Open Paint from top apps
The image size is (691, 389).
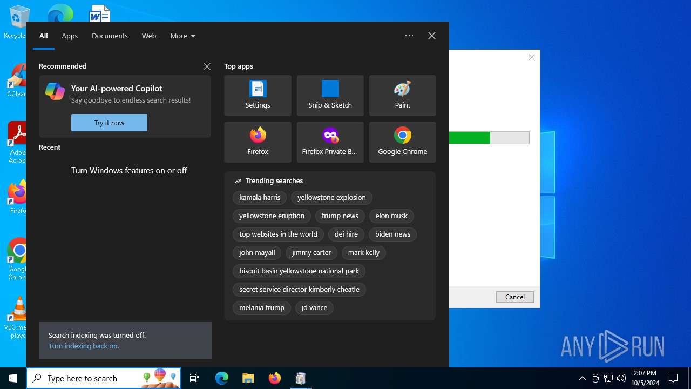402,96
